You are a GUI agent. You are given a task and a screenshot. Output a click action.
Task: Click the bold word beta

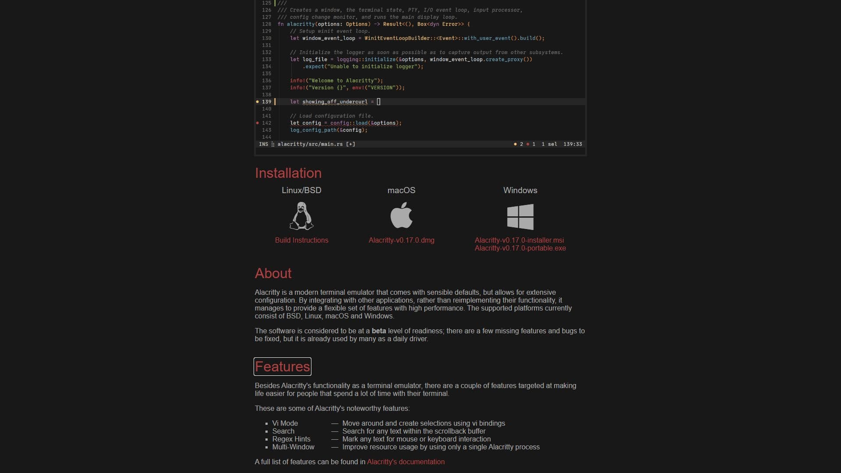(x=379, y=331)
